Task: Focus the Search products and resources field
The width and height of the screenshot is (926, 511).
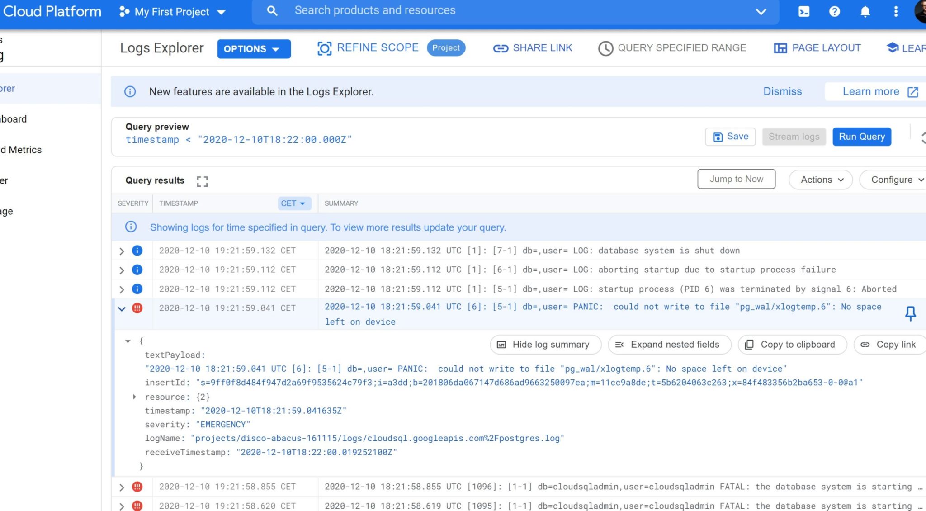Action: [515, 11]
